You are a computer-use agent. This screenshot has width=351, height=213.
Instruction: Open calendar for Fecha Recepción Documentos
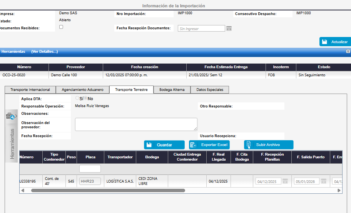point(229,29)
